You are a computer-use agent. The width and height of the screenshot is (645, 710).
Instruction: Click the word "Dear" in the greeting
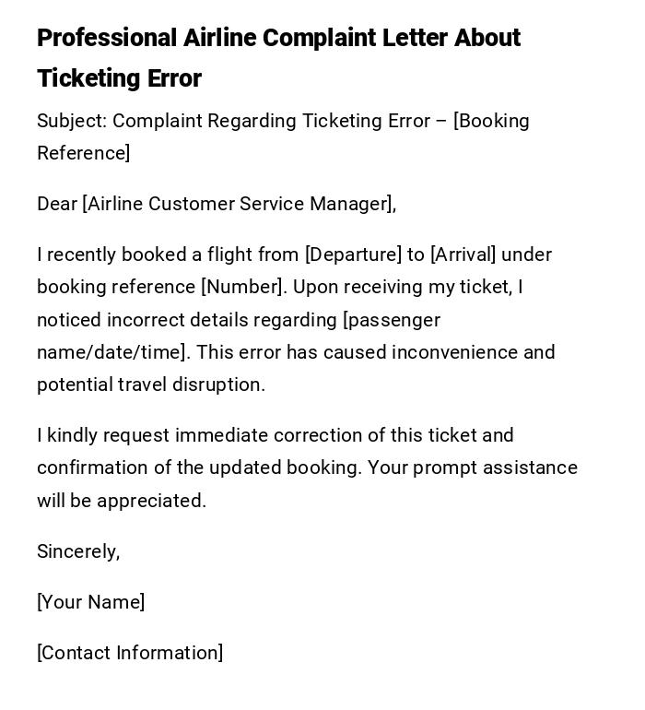coord(57,204)
